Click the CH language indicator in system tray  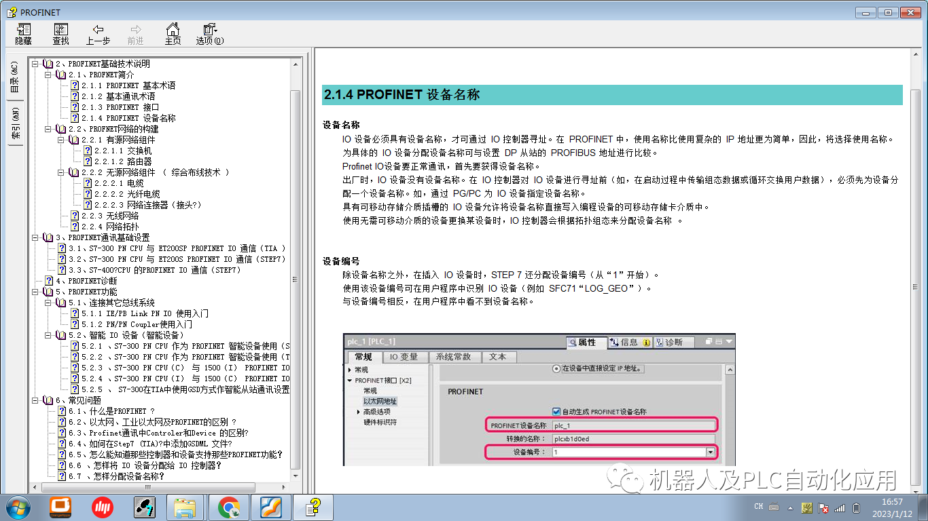click(x=759, y=506)
